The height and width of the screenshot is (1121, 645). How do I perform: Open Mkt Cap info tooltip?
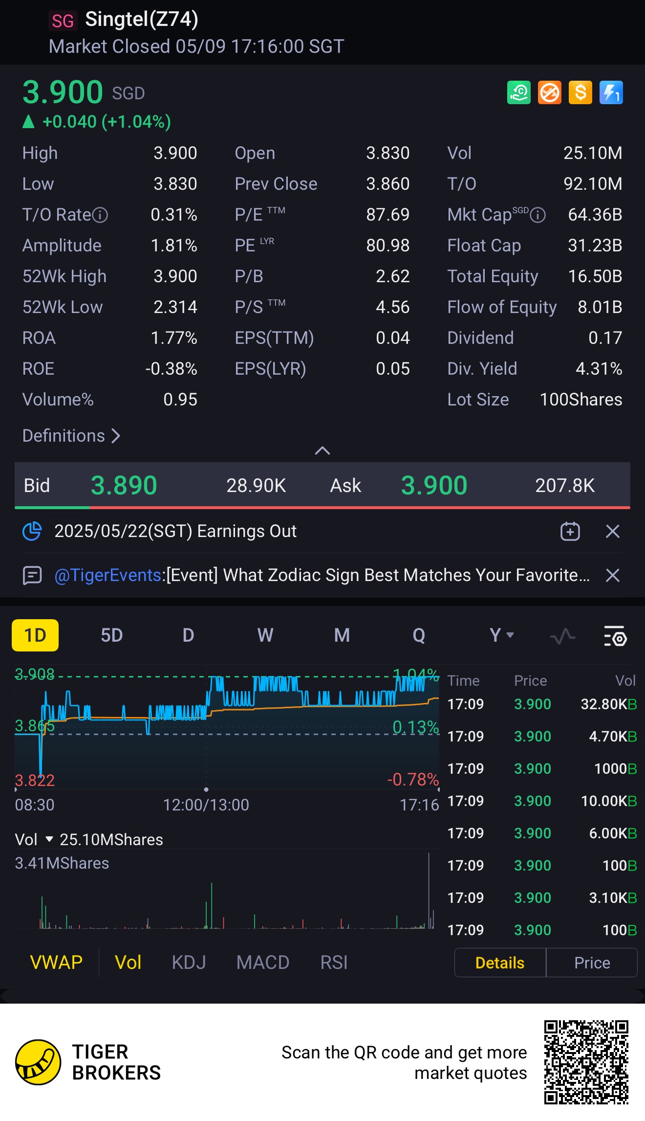(538, 215)
